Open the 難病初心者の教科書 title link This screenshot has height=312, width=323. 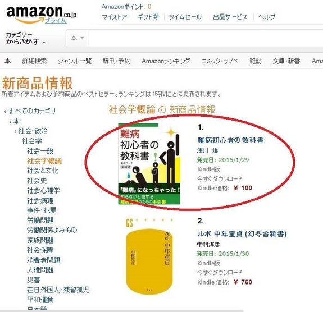click(230, 140)
